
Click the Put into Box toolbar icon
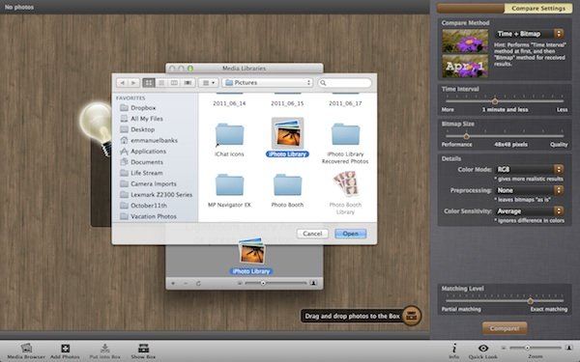104,350
